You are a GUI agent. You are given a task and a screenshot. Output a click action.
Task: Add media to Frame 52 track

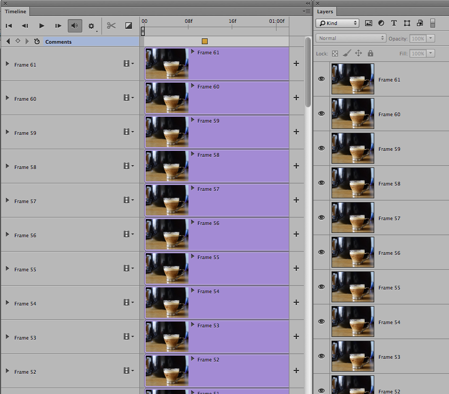coord(296,371)
